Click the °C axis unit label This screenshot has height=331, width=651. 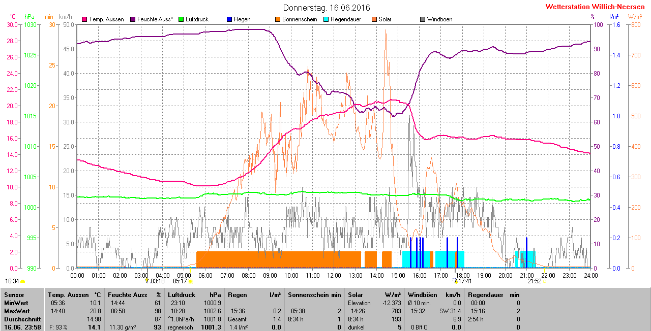coord(13,17)
